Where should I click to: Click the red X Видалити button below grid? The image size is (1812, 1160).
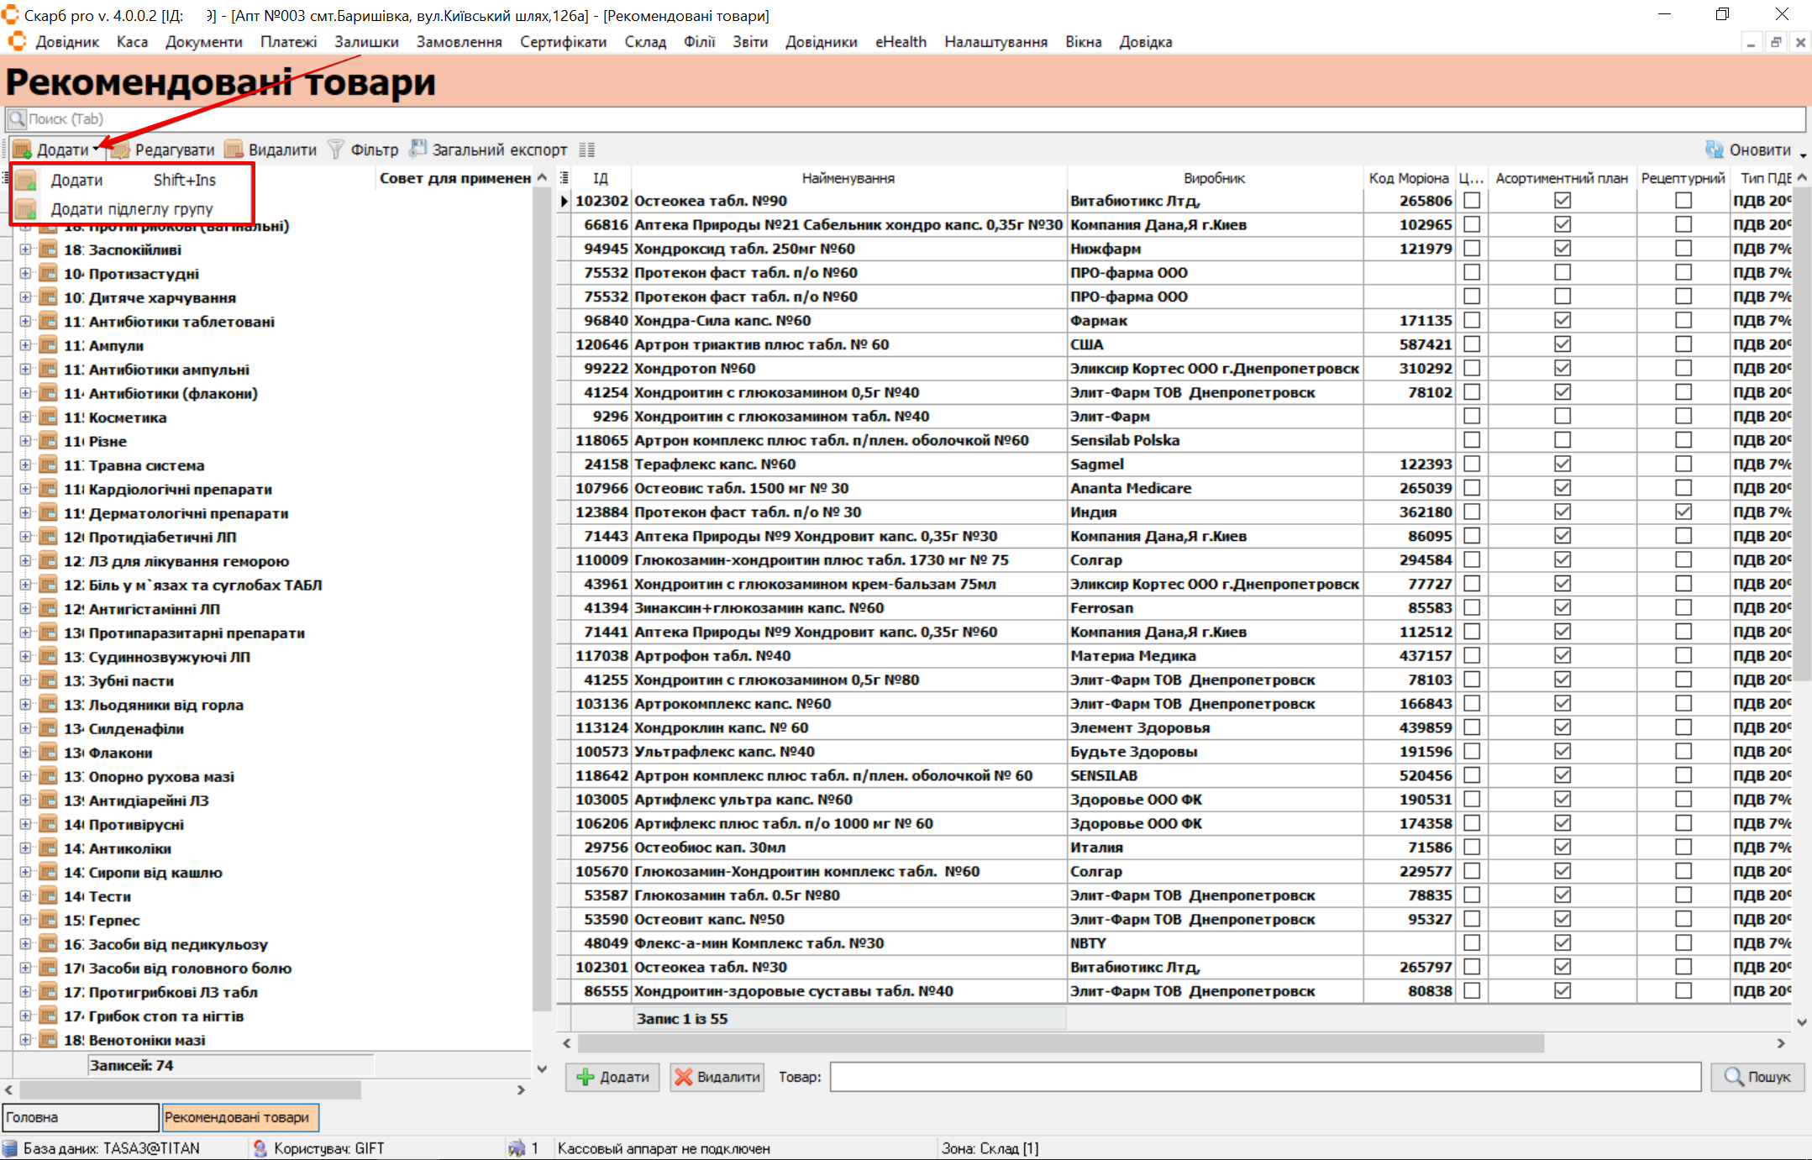coord(717,1077)
